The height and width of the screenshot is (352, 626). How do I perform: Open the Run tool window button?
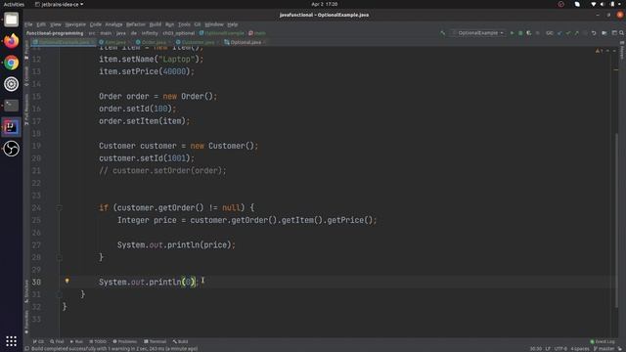76,341
